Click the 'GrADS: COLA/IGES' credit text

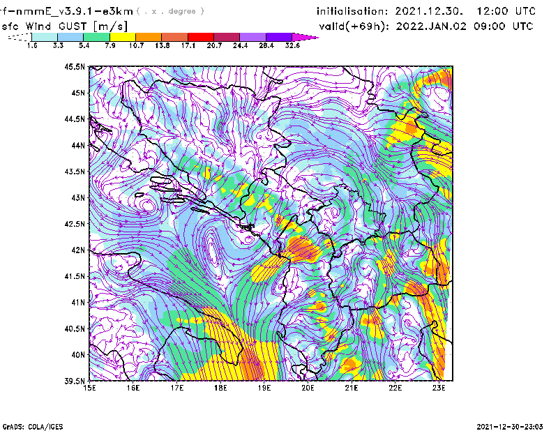[33, 427]
